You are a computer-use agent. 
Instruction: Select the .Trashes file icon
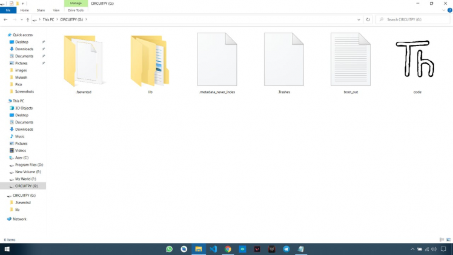[x=283, y=59]
